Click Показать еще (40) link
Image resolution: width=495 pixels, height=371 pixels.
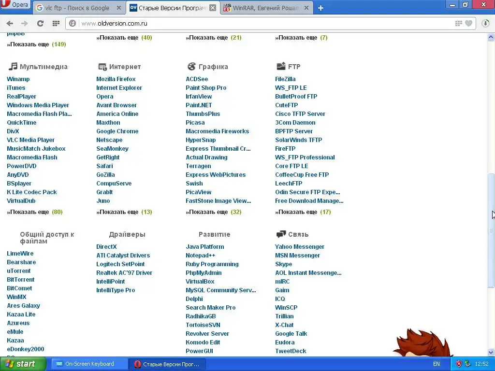tap(124, 38)
